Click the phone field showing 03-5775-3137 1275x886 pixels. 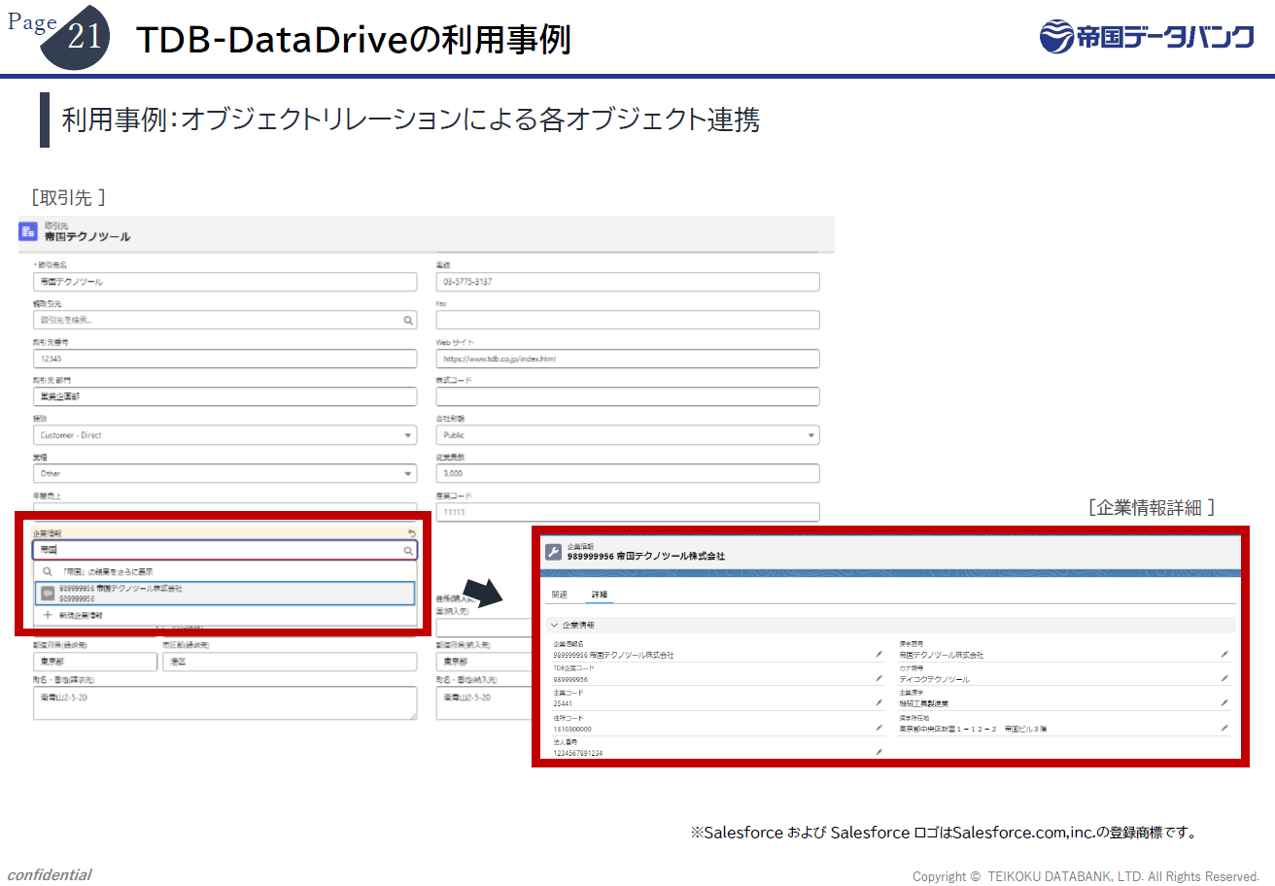click(628, 282)
